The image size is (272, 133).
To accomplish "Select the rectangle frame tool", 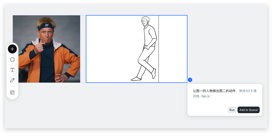I will tap(12, 60).
